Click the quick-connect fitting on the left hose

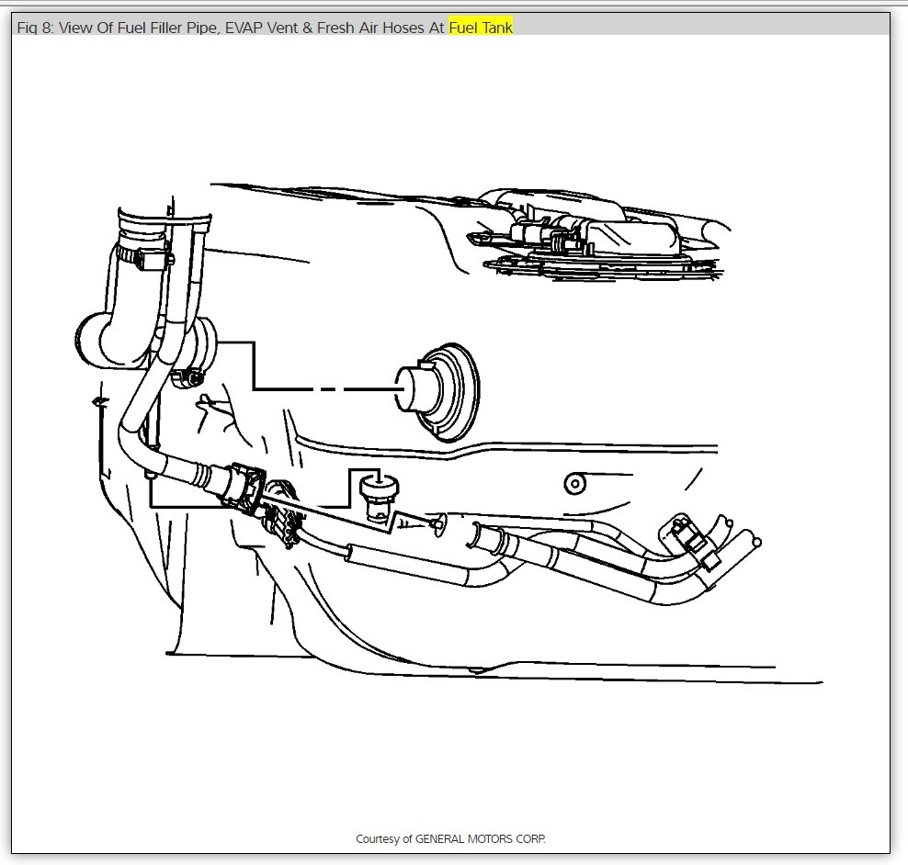pos(245,489)
